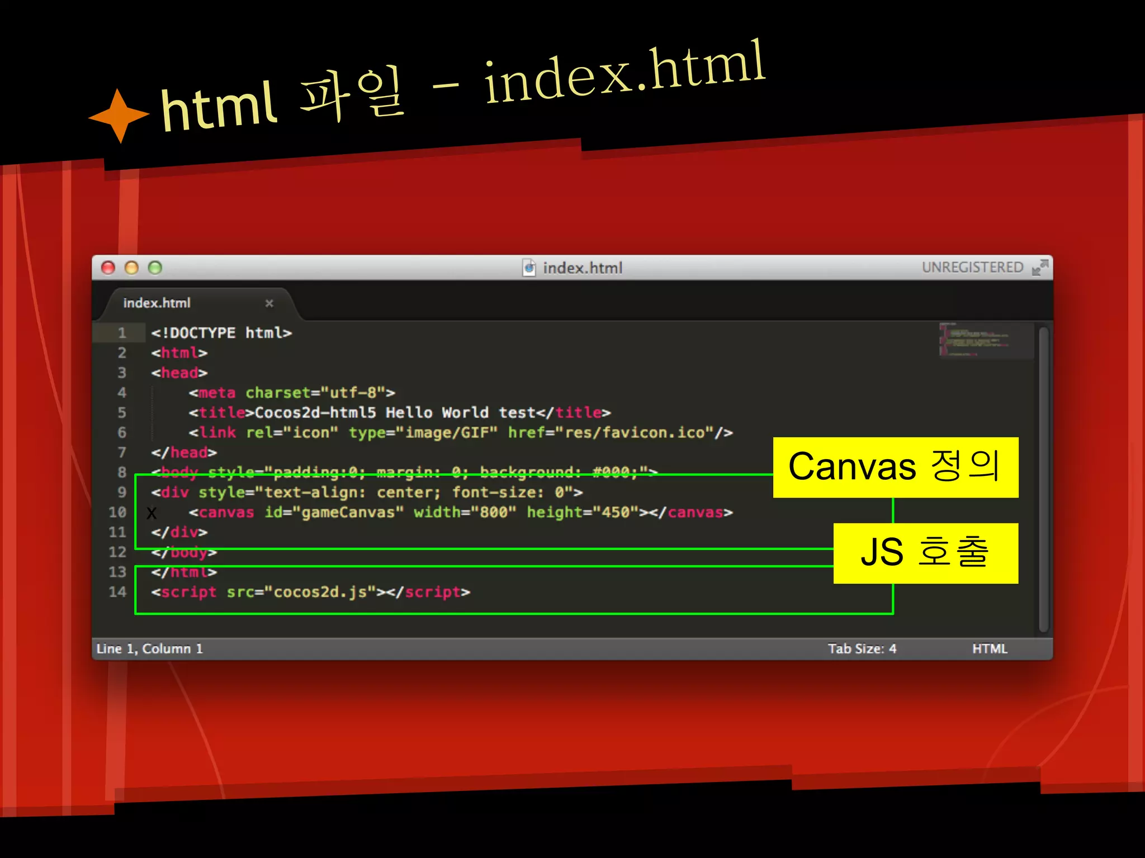Click the id="gameCanvas" attribute
Screen dimensions: 1145x858
pyautogui.click(x=334, y=512)
